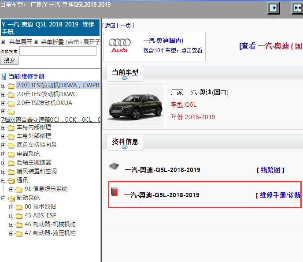
Task: Expand the 47 制动器-液压机构 node
Action: (x=11, y=234)
